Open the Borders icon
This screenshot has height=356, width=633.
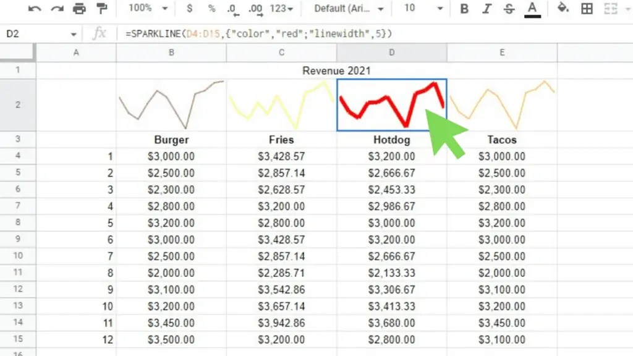coord(586,9)
